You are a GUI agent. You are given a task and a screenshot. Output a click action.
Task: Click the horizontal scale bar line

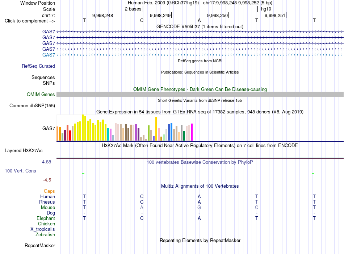coord(200,9)
